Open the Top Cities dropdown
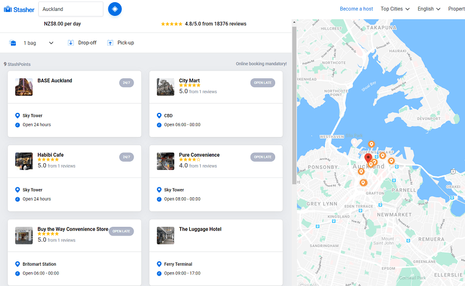 [x=395, y=9]
